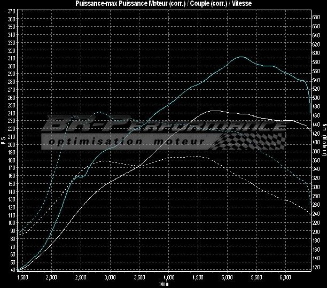Screen dimensions: 327x288
Task: Click the peak of the solid white power curve
Action: [x=214, y=111]
